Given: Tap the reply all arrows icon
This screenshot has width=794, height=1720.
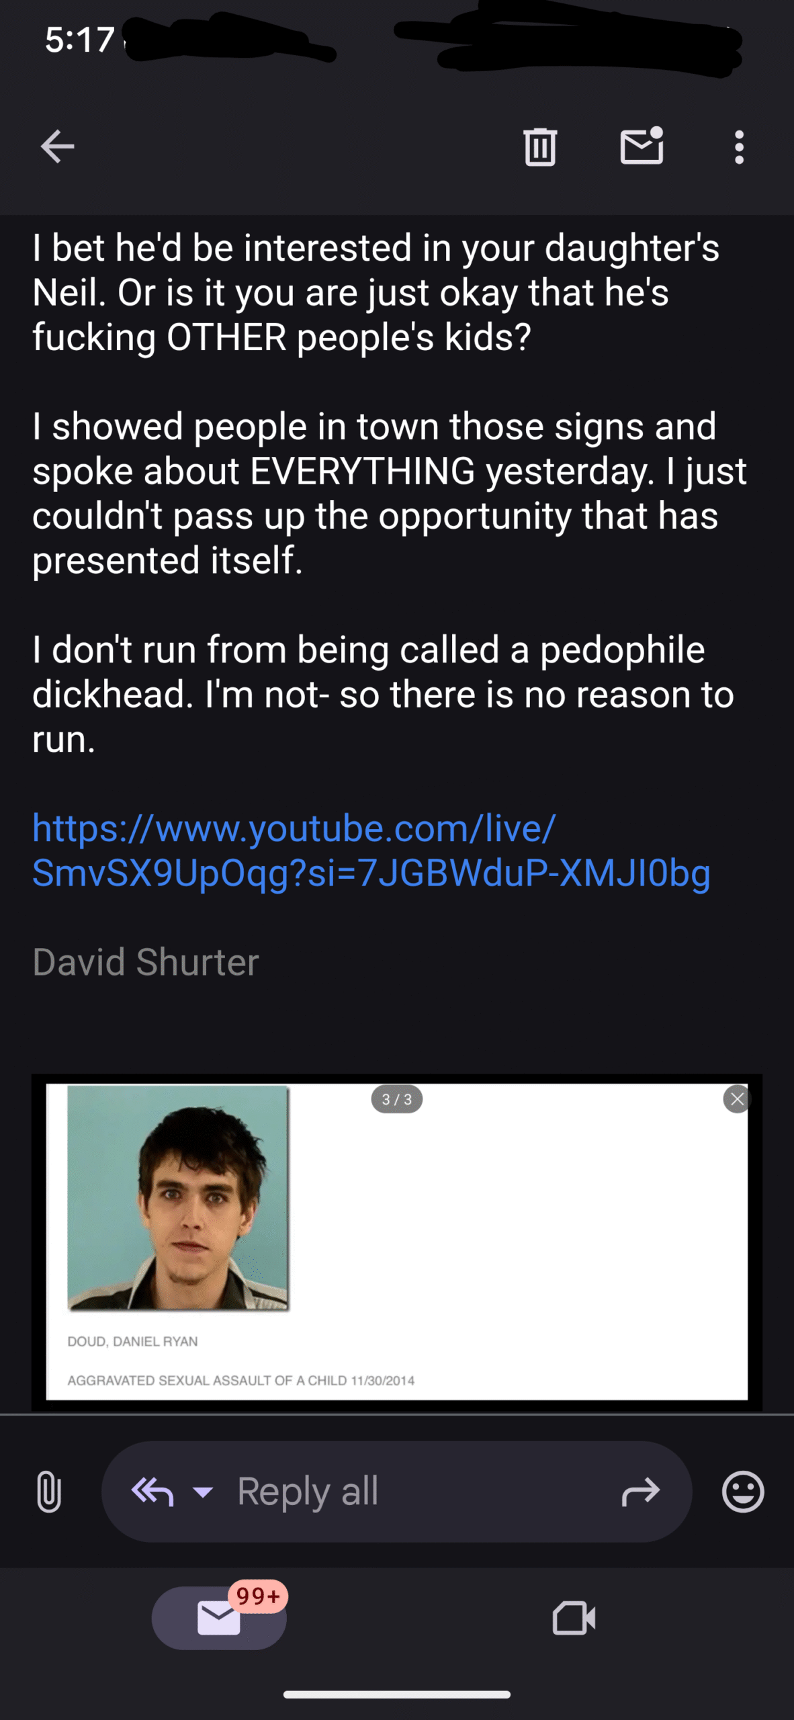Looking at the screenshot, I should coord(153,1492).
